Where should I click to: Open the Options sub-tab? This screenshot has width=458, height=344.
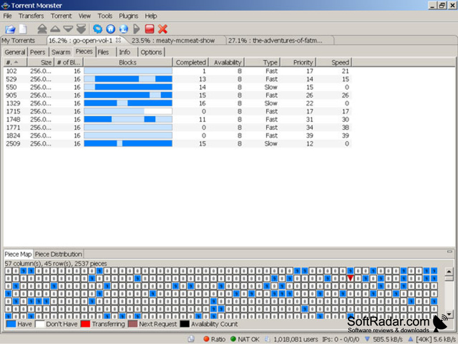[x=151, y=52]
